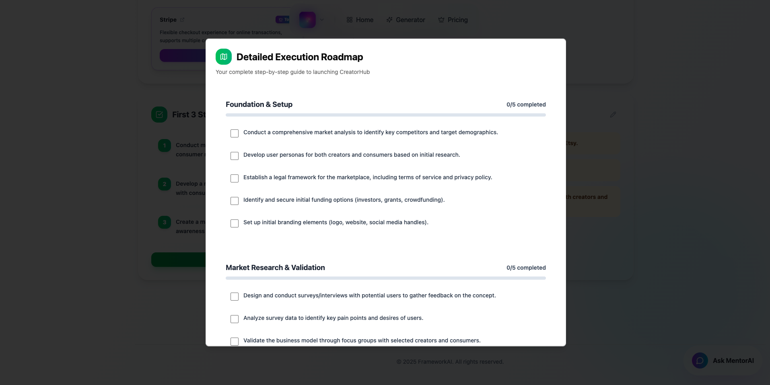Check the surveys and interviews task

235,296
